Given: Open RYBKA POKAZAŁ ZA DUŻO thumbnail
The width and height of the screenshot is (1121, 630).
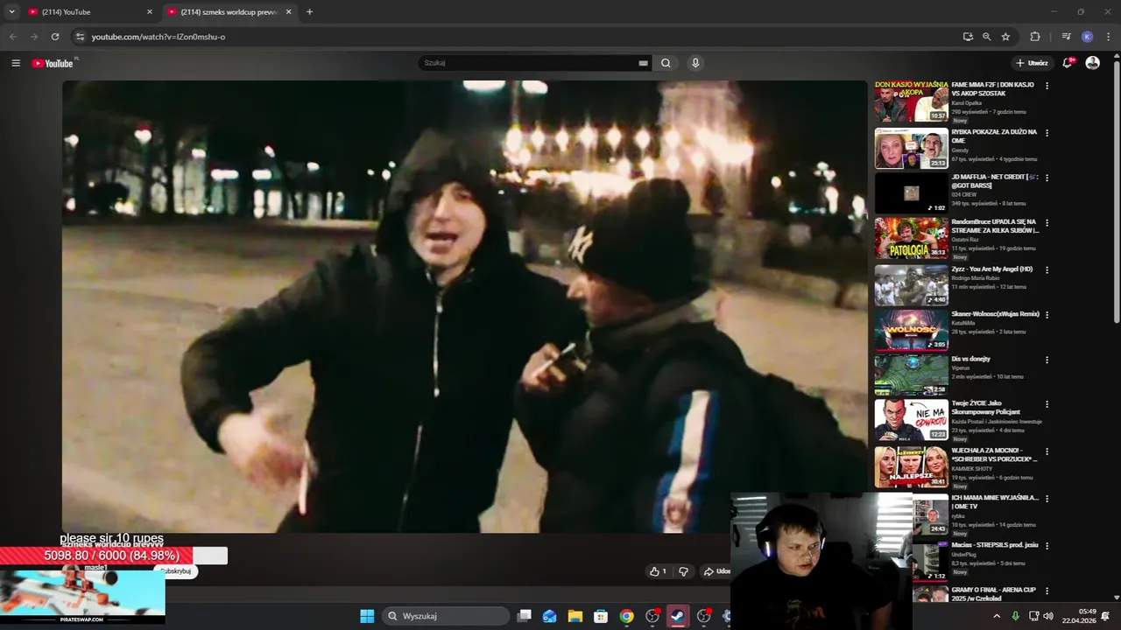Looking at the screenshot, I should click(x=911, y=149).
